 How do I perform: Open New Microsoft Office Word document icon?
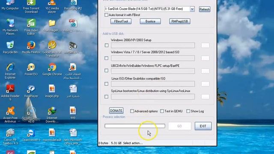click(x=73, y=137)
